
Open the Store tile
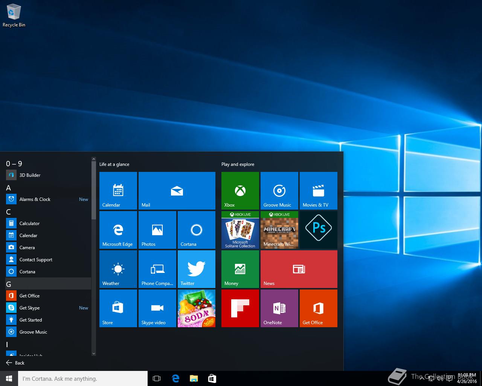tap(118, 308)
